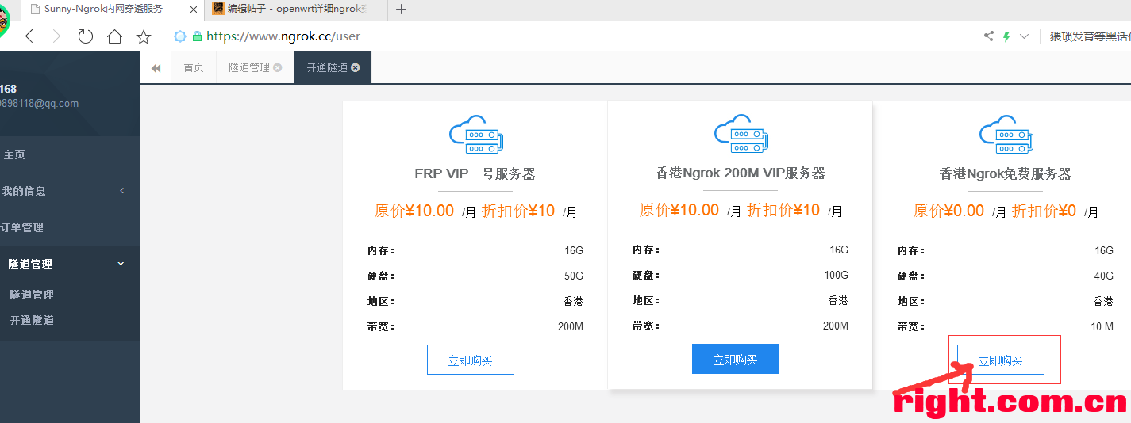This screenshot has height=423, width=1131.
Task: Collapse tab list with double-arrow icon
Action: coord(156,68)
